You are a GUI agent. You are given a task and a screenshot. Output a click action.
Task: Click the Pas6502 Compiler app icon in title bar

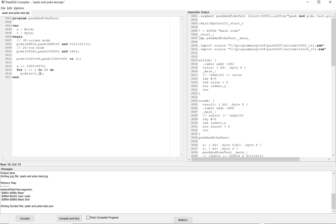(3, 2)
